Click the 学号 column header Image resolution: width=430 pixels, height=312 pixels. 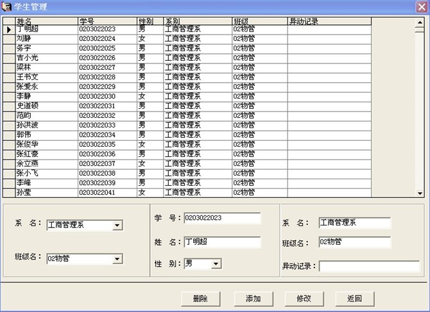coord(108,21)
